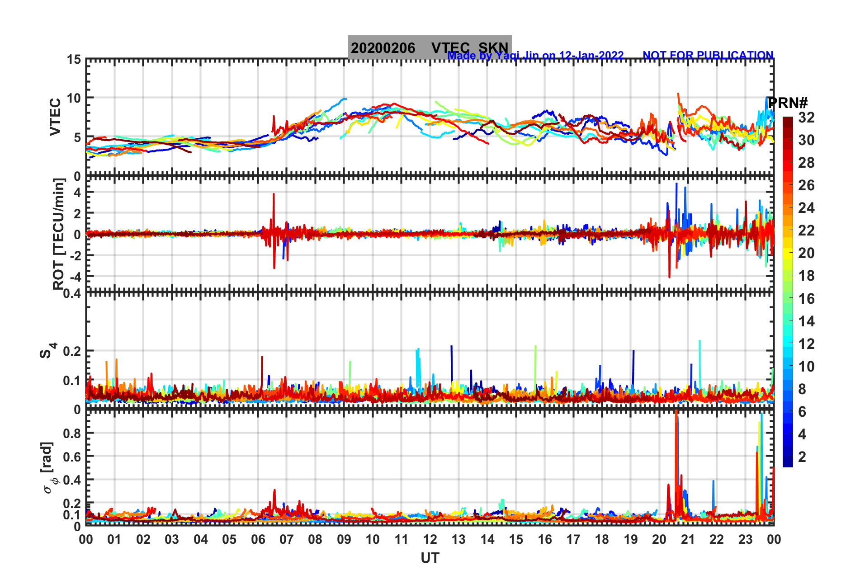
Task: Click the "03" hour tick on the UT axis
Action: point(172,540)
